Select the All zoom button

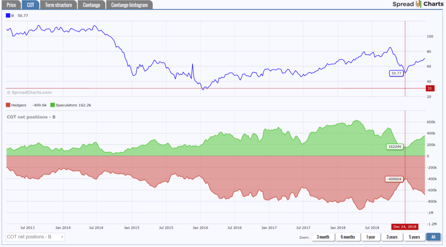pos(433,237)
